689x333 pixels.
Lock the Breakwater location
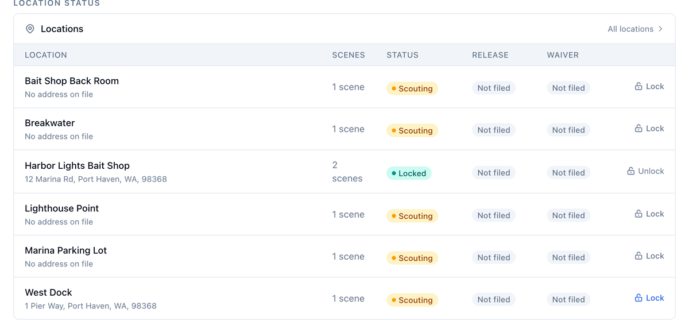[x=649, y=129]
